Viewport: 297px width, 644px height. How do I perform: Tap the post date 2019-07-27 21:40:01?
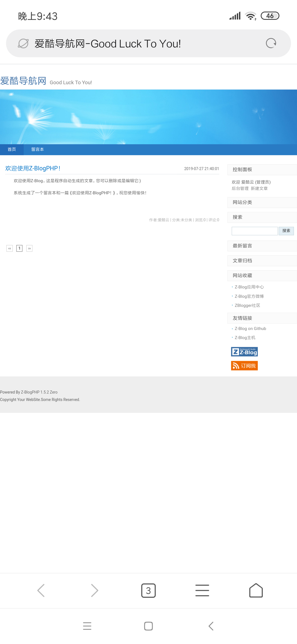click(x=202, y=169)
